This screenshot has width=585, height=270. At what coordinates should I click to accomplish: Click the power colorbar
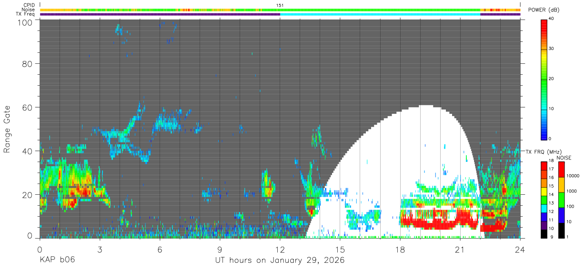[544, 79]
